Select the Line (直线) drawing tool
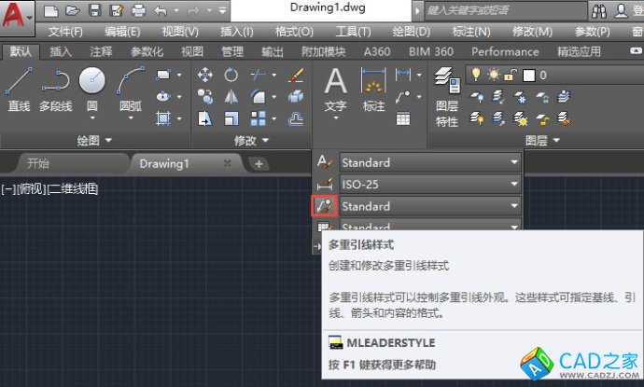Image resolution: width=644 pixels, height=387 pixels. pos(19,90)
